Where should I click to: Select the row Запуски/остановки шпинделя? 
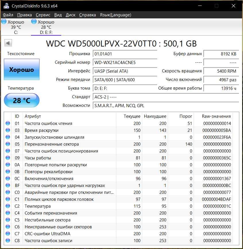118,137
